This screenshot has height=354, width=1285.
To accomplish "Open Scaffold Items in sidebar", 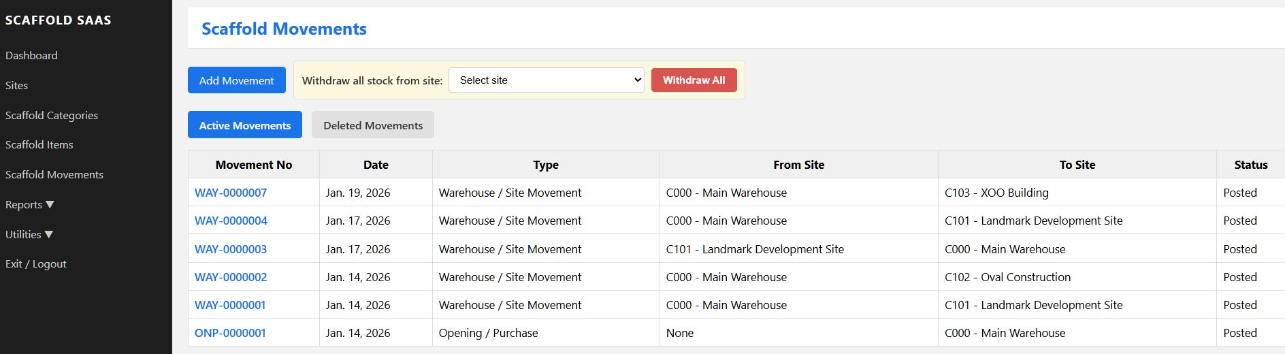I will click(39, 145).
